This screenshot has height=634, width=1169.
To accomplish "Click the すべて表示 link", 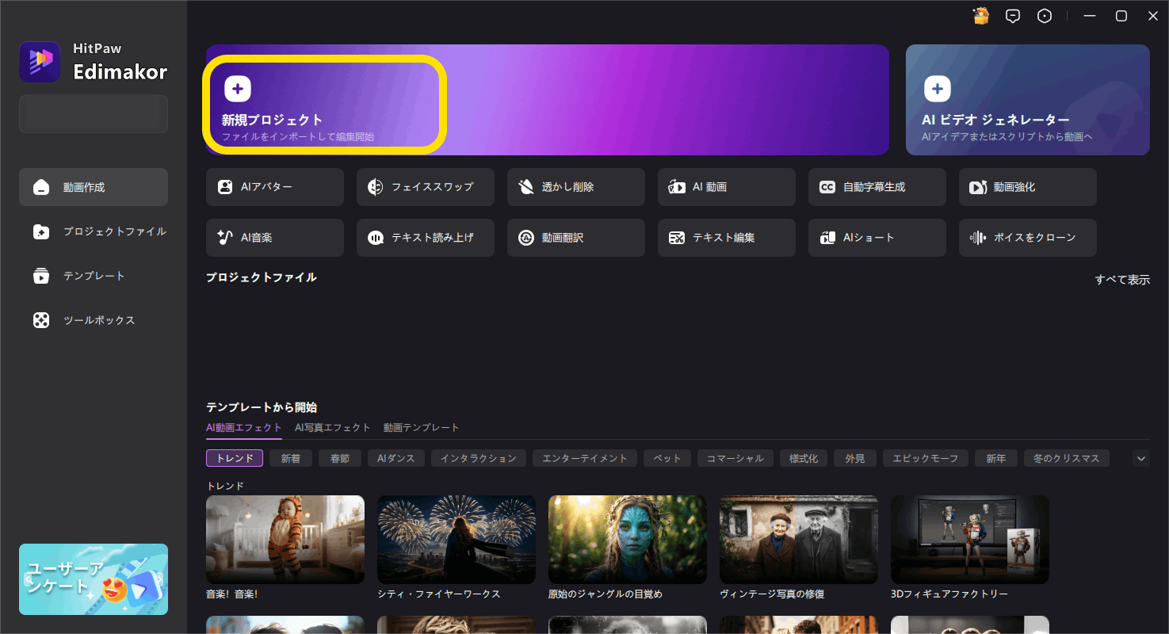I will click(x=1122, y=279).
